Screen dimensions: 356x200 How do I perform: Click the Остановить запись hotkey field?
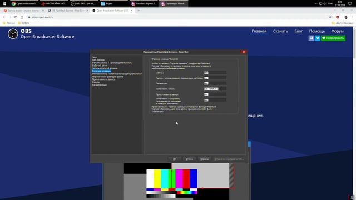[215, 89]
